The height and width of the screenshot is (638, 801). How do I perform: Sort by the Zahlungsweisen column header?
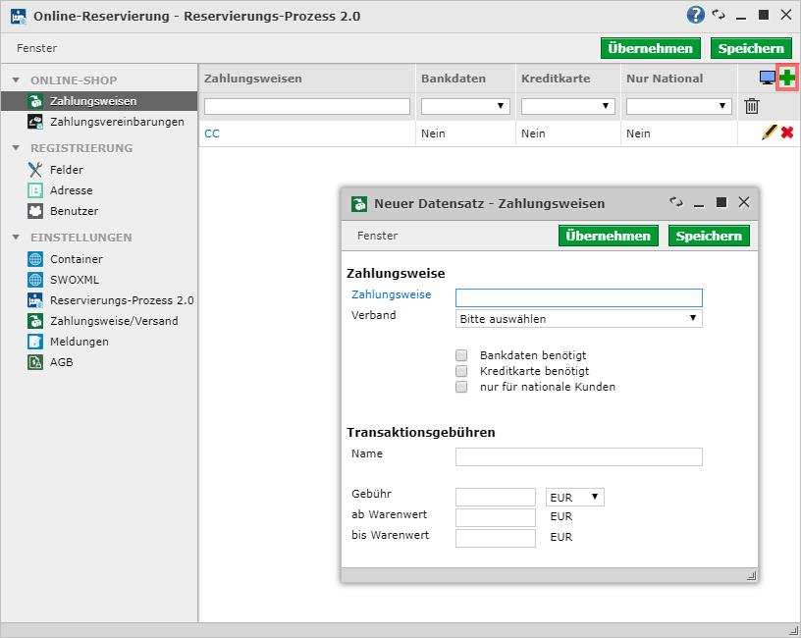(253, 79)
